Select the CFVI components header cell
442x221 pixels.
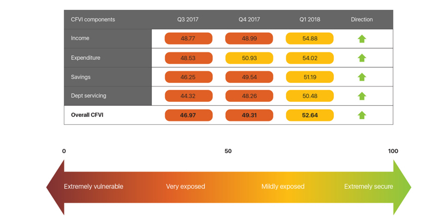[93, 20]
